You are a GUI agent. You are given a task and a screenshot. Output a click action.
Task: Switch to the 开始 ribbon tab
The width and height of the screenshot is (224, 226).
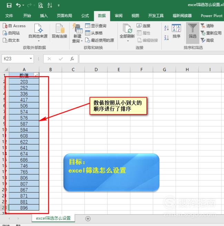tap(27, 16)
